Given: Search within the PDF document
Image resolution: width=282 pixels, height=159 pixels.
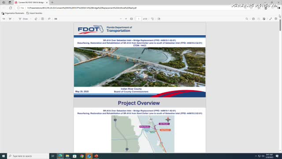Looking at the screenshot, I should pyautogui.click(x=247, y=19).
